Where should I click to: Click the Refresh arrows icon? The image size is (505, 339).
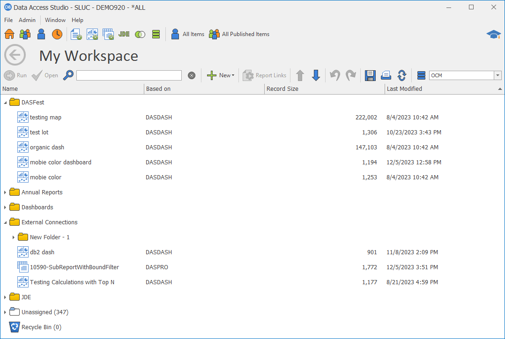click(x=401, y=75)
